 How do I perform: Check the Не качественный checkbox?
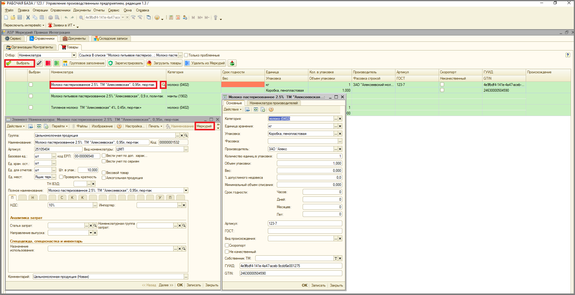(227, 252)
